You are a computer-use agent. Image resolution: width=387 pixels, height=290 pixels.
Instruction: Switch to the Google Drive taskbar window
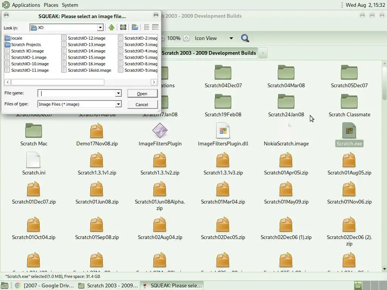point(45,285)
